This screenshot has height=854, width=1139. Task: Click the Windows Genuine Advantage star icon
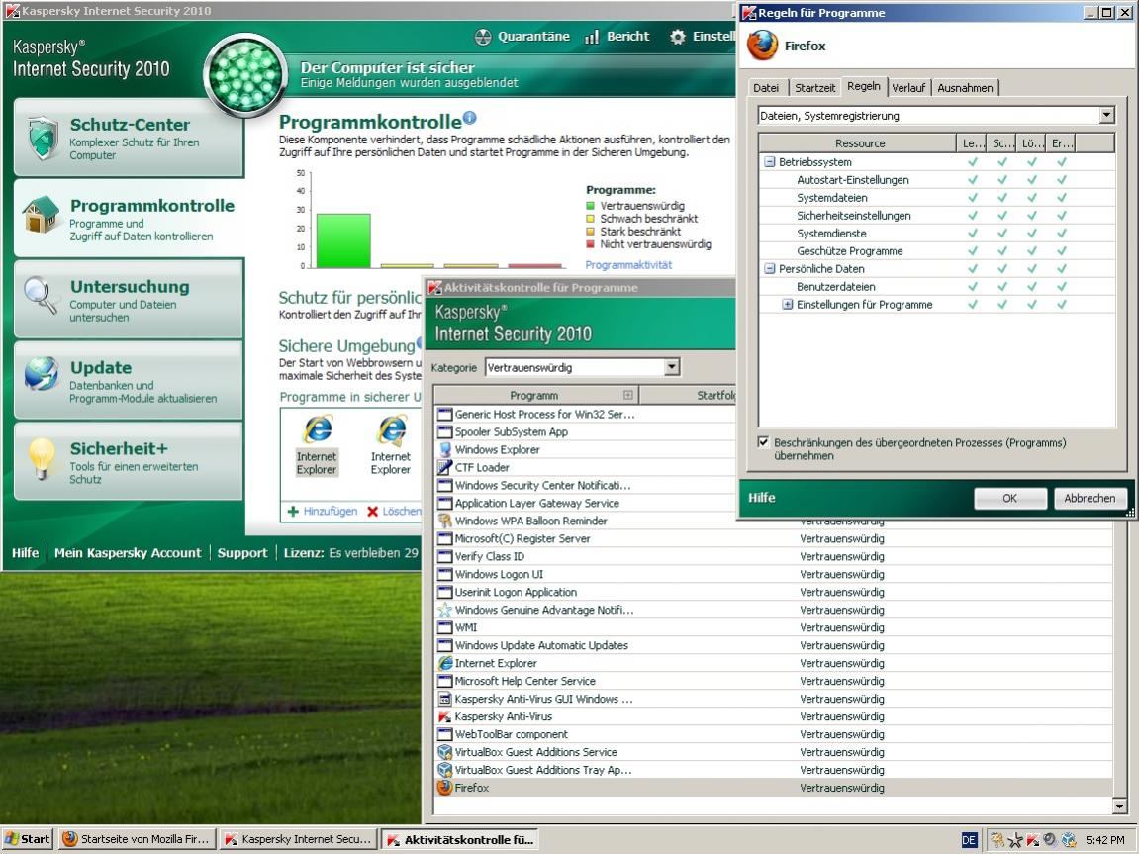click(x=444, y=610)
